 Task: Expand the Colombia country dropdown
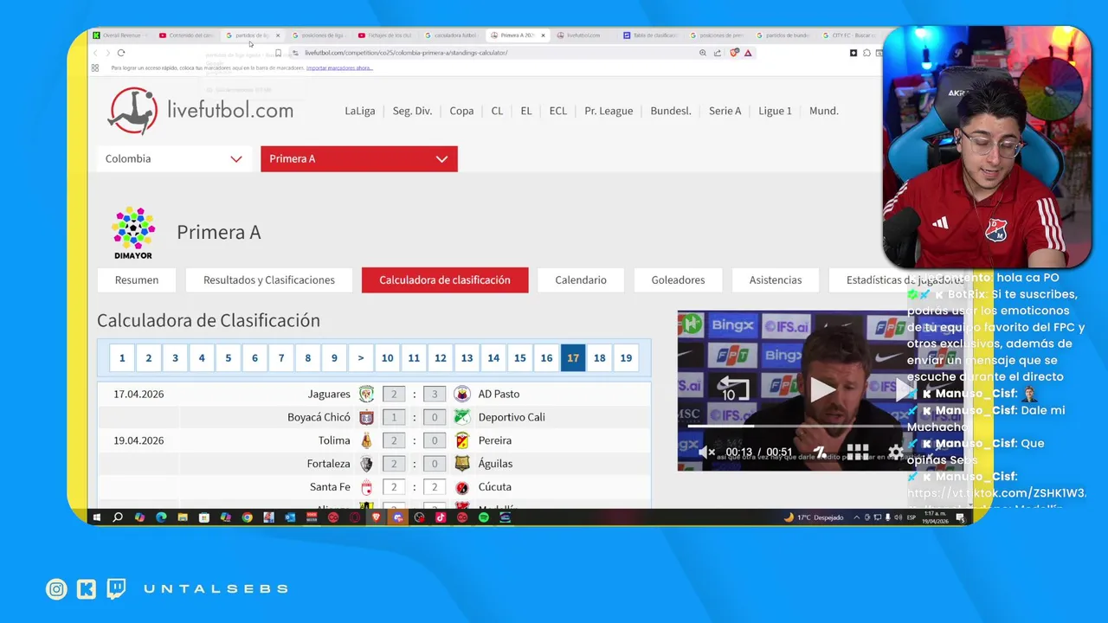click(x=174, y=158)
